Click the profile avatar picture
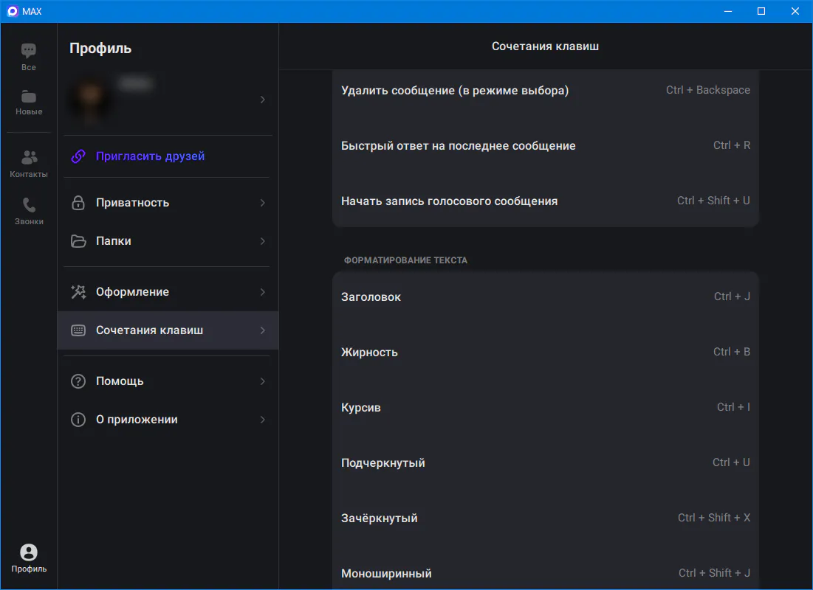This screenshot has width=813, height=590. tap(89, 99)
